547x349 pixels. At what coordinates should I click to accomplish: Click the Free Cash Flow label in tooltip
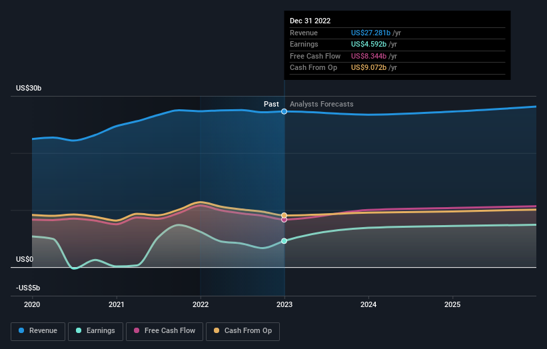point(315,56)
